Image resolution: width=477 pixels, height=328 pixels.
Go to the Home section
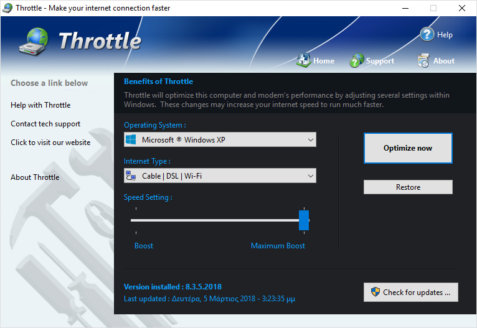click(324, 61)
